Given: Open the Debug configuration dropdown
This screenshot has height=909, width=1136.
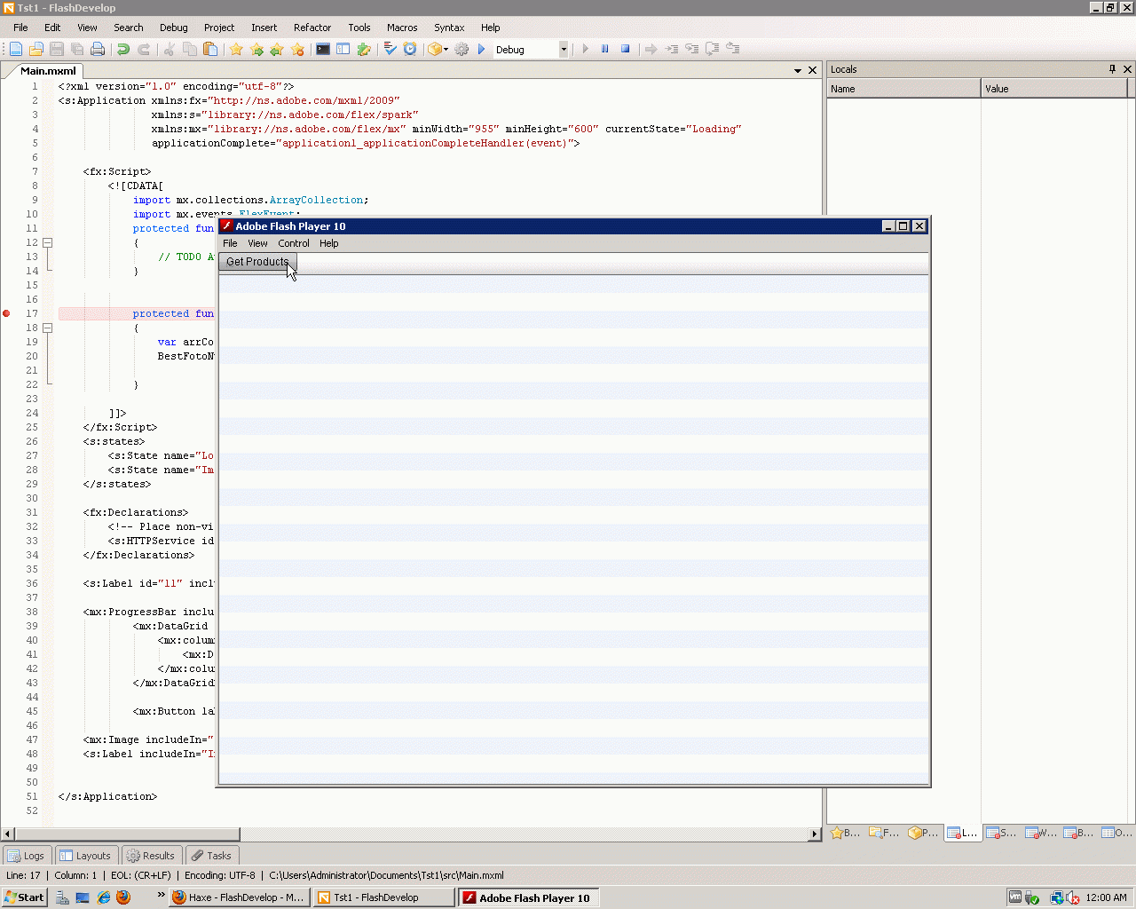Looking at the screenshot, I should pyautogui.click(x=563, y=50).
